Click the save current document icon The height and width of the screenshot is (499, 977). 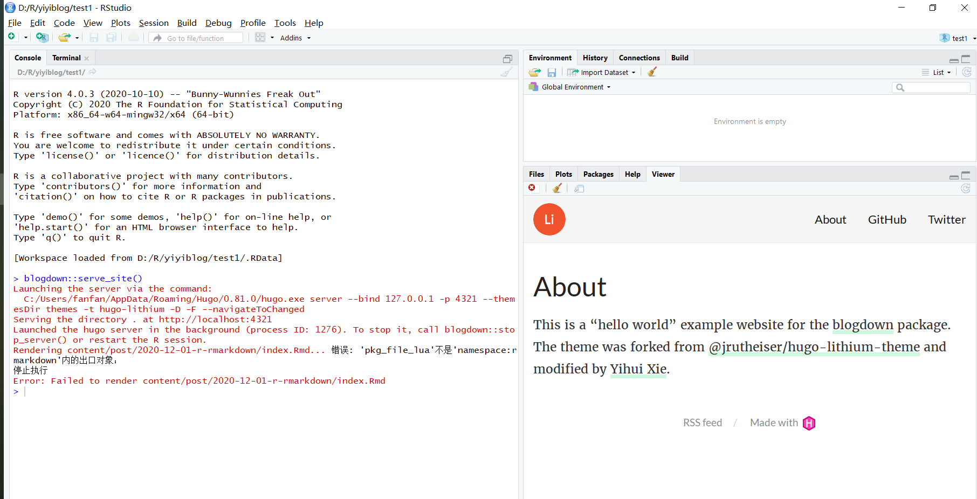click(94, 38)
